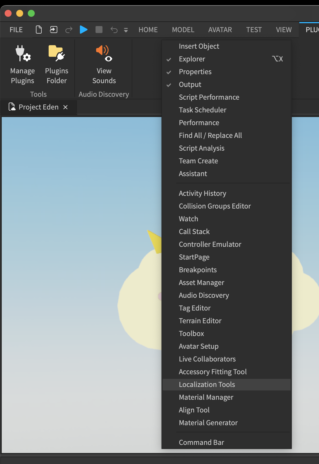This screenshot has height=464, width=319.
Task: Create a new file from toolbar
Action: click(39, 30)
